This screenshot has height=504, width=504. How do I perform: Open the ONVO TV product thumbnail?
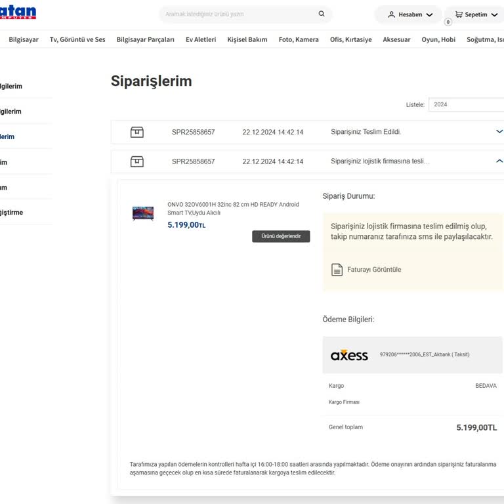tap(143, 213)
